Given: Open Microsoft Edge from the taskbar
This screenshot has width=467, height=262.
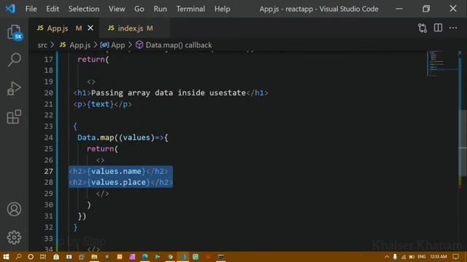Looking at the screenshot, I should pos(145,257).
